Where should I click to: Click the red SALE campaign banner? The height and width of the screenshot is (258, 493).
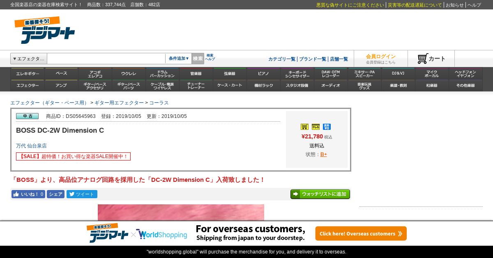(73, 156)
